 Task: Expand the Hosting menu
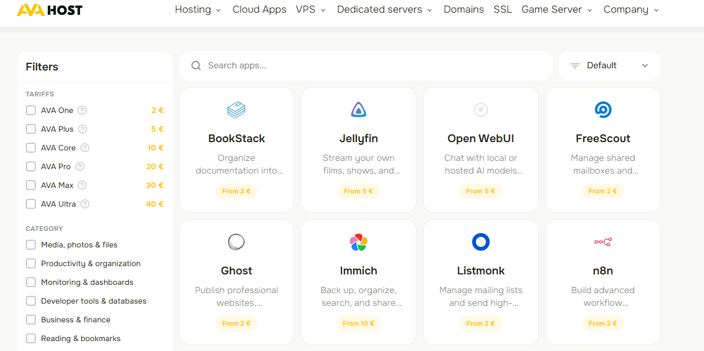(x=198, y=9)
